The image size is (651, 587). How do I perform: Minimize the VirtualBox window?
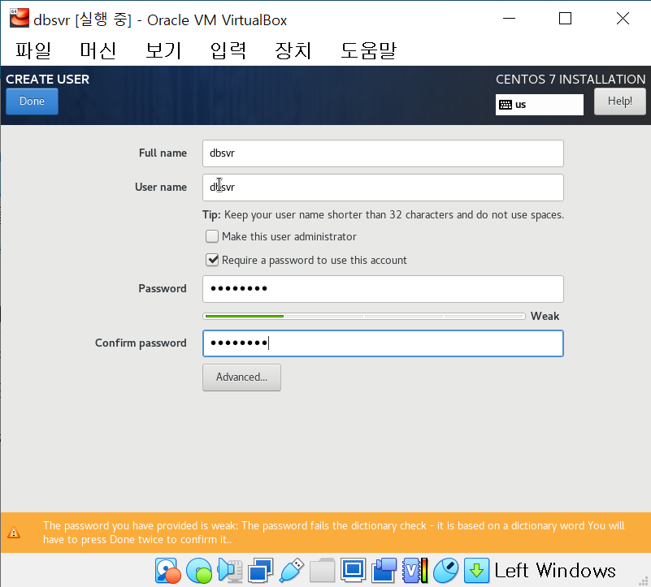click(509, 18)
